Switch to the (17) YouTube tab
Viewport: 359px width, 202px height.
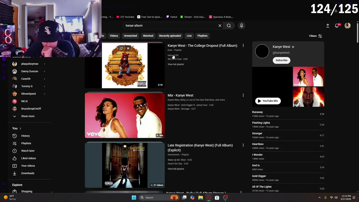tap(125, 17)
